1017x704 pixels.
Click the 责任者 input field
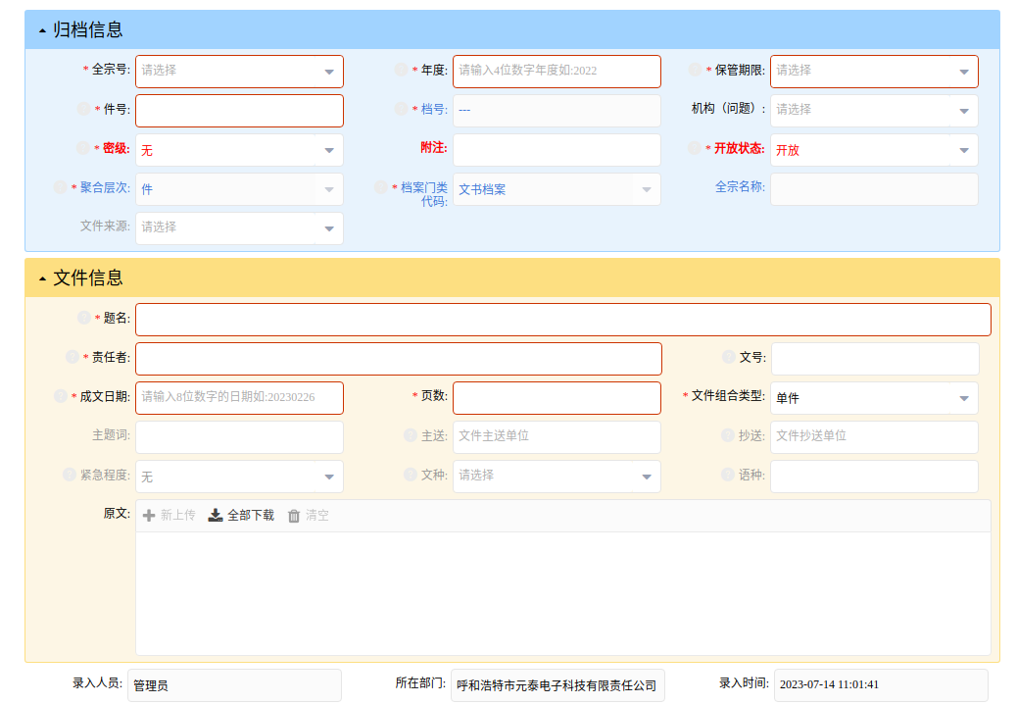coord(398,359)
